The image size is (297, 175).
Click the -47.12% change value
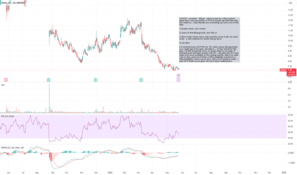[x=291, y=73]
